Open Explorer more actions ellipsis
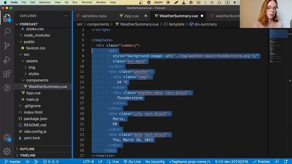The image size is (292, 164). coord(66,16)
